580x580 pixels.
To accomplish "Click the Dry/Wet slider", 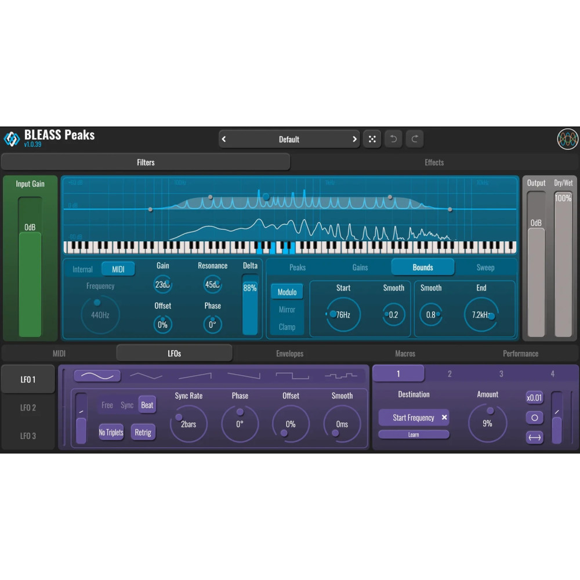I will pyautogui.click(x=563, y=267).
